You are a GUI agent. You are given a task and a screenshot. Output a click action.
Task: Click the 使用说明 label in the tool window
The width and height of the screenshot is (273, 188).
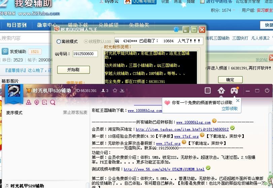point(75,83)
